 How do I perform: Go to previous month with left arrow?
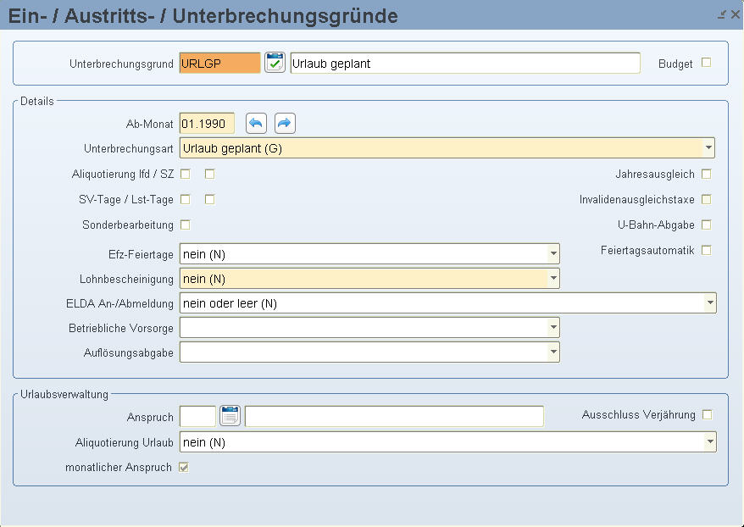click(256, 124)
